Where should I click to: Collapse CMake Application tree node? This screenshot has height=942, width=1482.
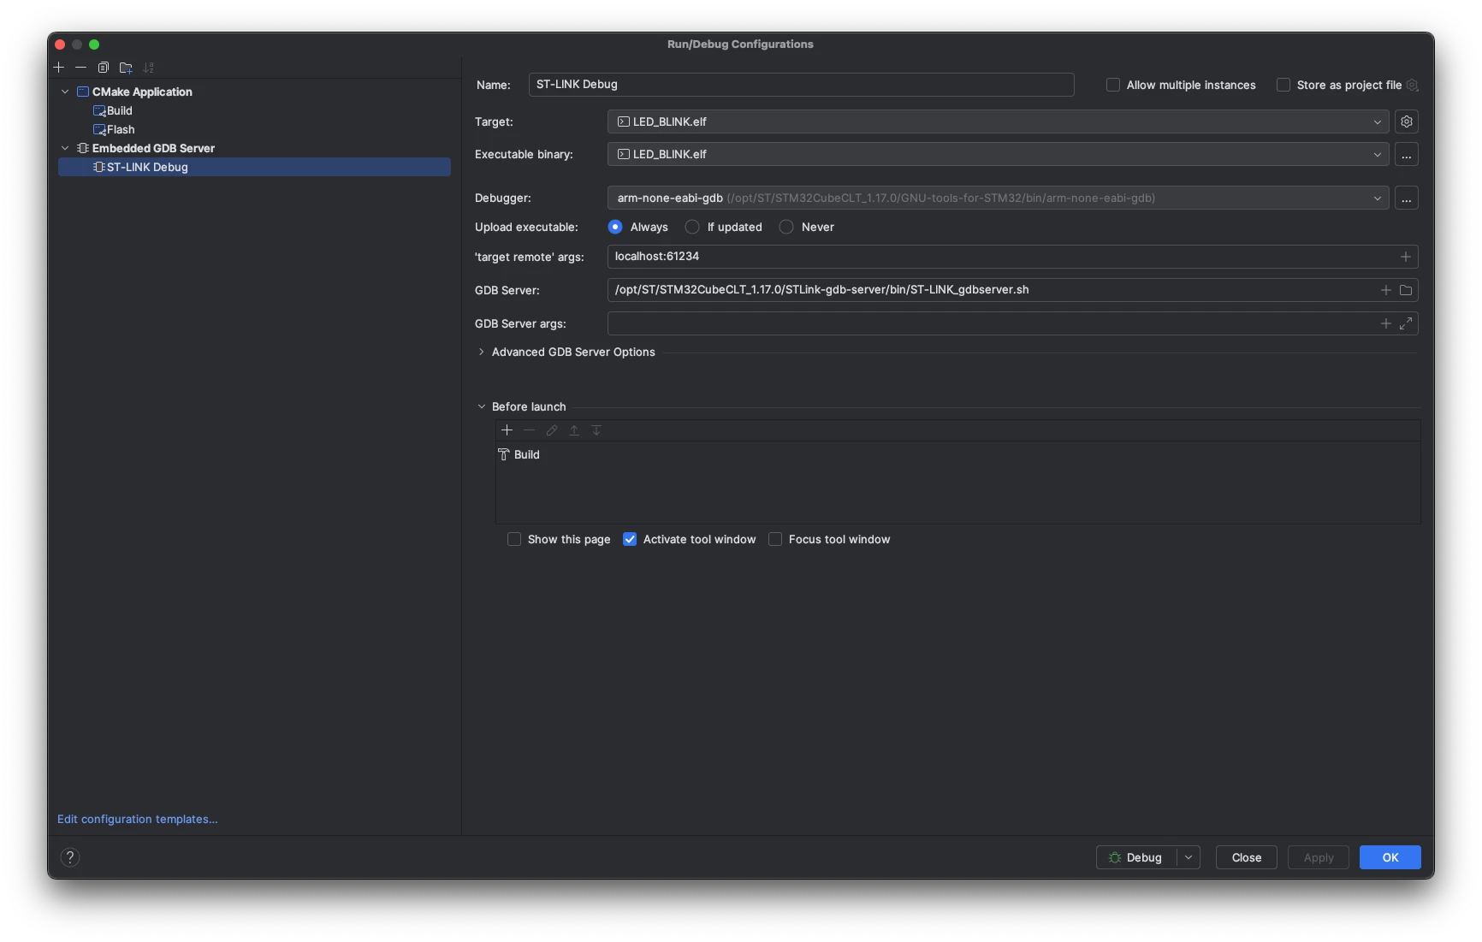coord(65,92)
